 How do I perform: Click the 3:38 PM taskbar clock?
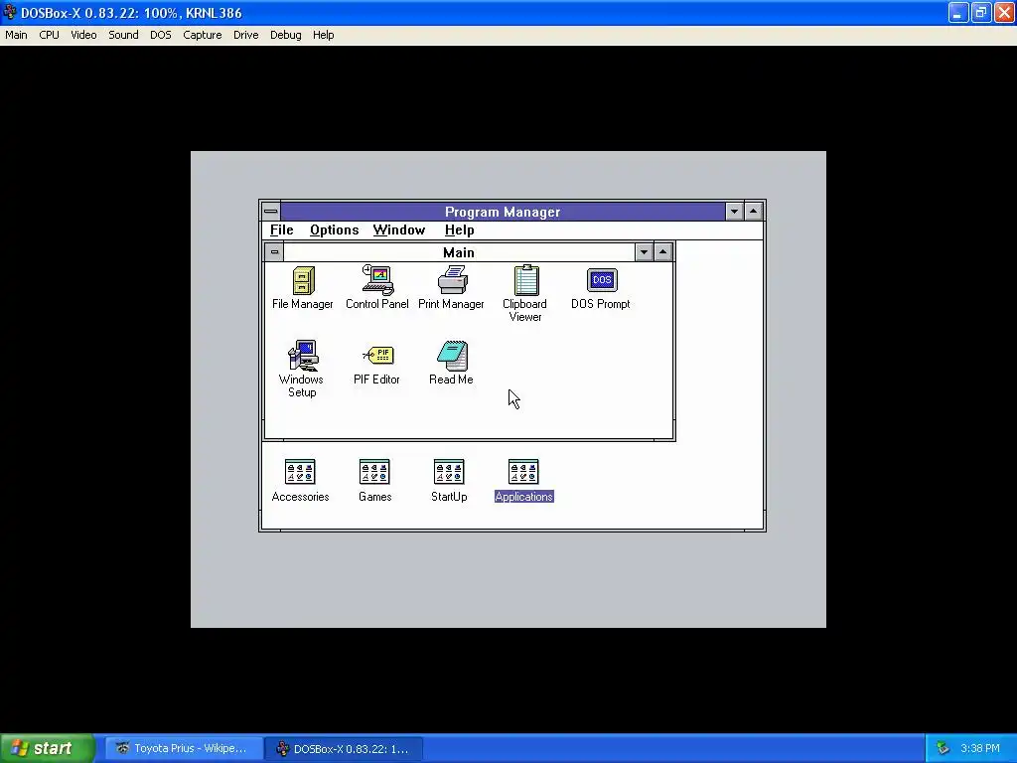[980, 749]
